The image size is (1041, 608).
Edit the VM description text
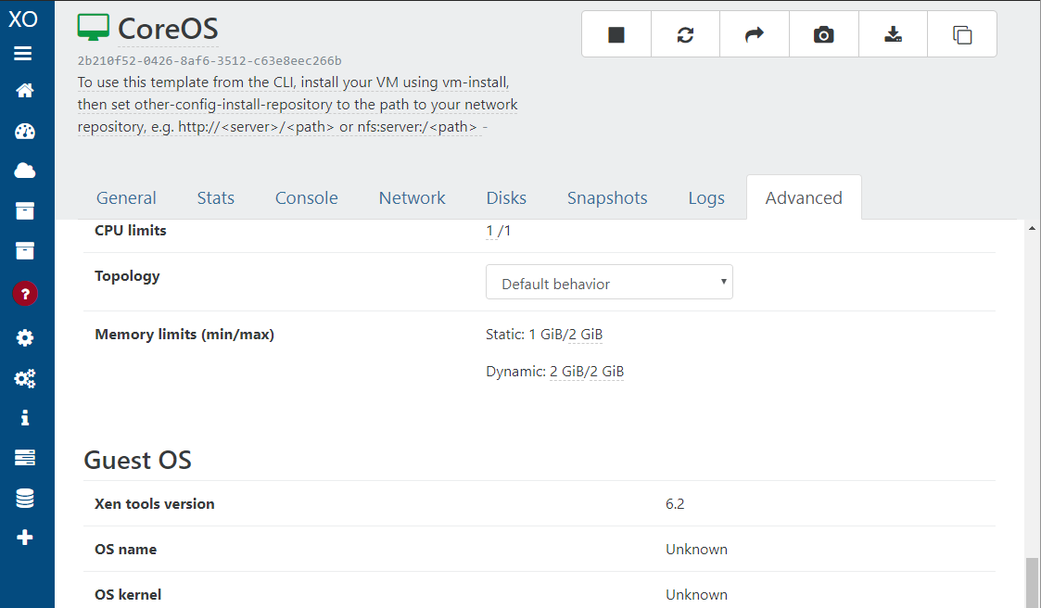click(x=298, y=105)
